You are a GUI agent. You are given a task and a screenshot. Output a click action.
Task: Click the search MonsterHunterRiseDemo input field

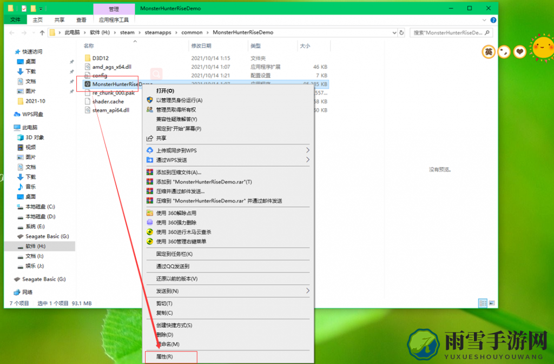451,32
